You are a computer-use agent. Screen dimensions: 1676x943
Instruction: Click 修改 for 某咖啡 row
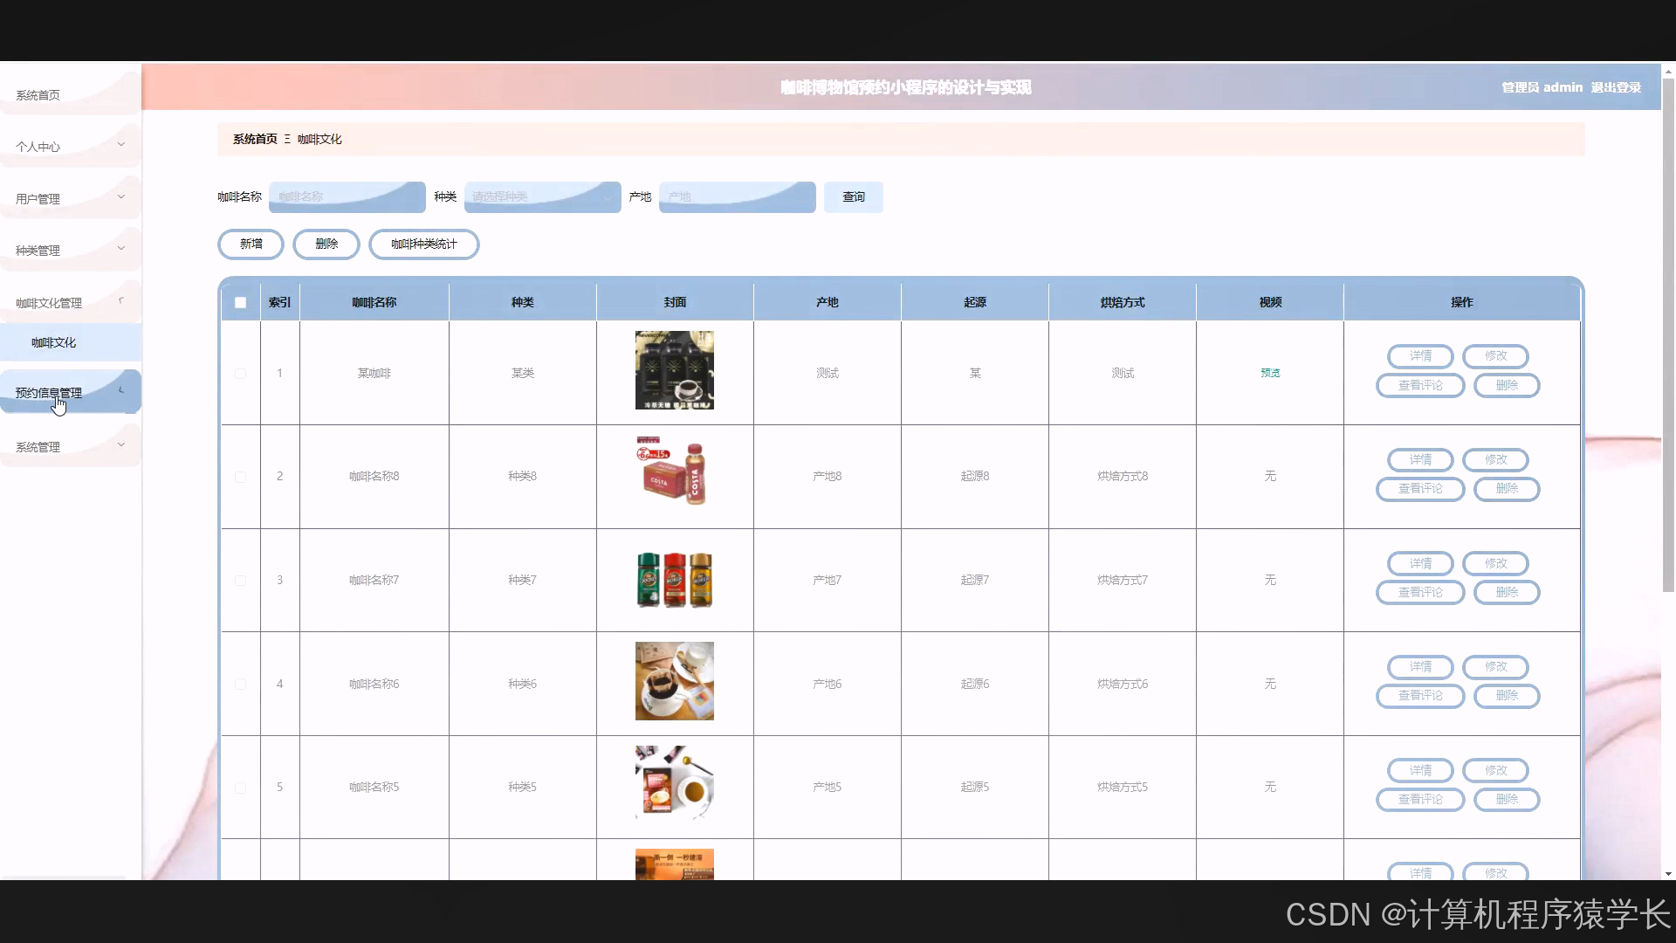(x=1495, y=355)
